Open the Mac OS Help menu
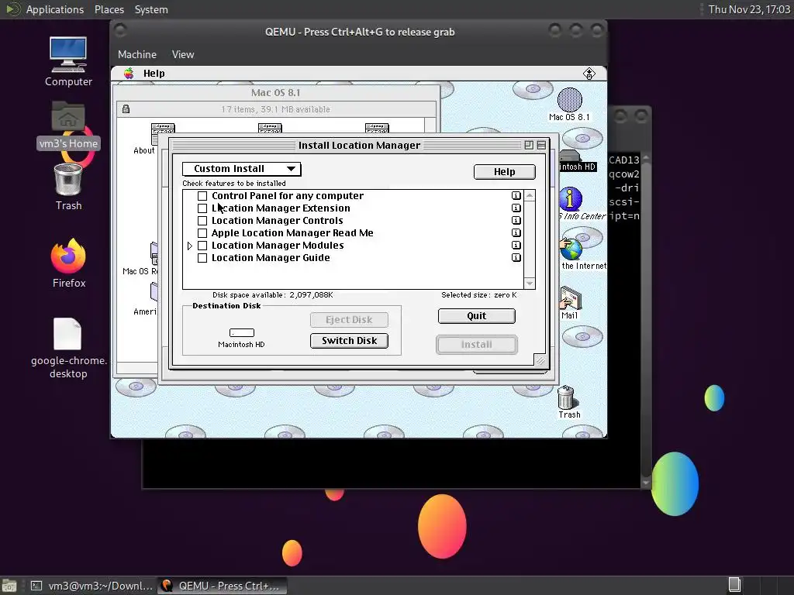Image resolution: width=794 pixels, height=595 pixels. pyautogui.click(x=154, y=74)
